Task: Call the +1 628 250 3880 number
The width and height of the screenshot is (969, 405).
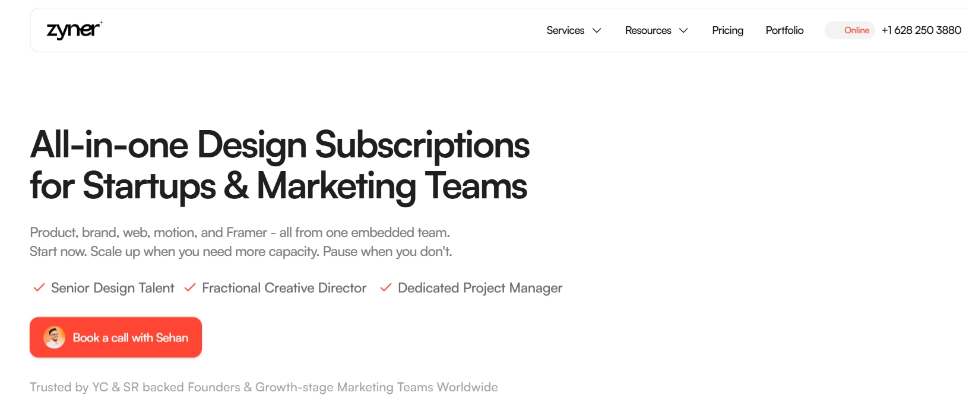Action: coord(921,30)
